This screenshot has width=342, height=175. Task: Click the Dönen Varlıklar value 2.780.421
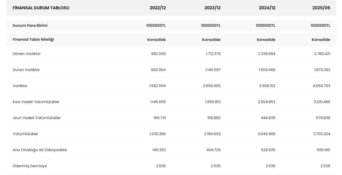322,54
